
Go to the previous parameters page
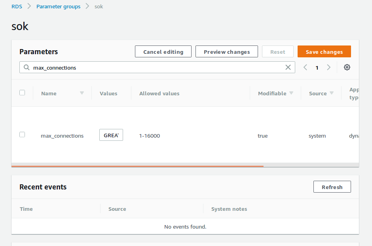pyautogui.click(x=305, y=68)
